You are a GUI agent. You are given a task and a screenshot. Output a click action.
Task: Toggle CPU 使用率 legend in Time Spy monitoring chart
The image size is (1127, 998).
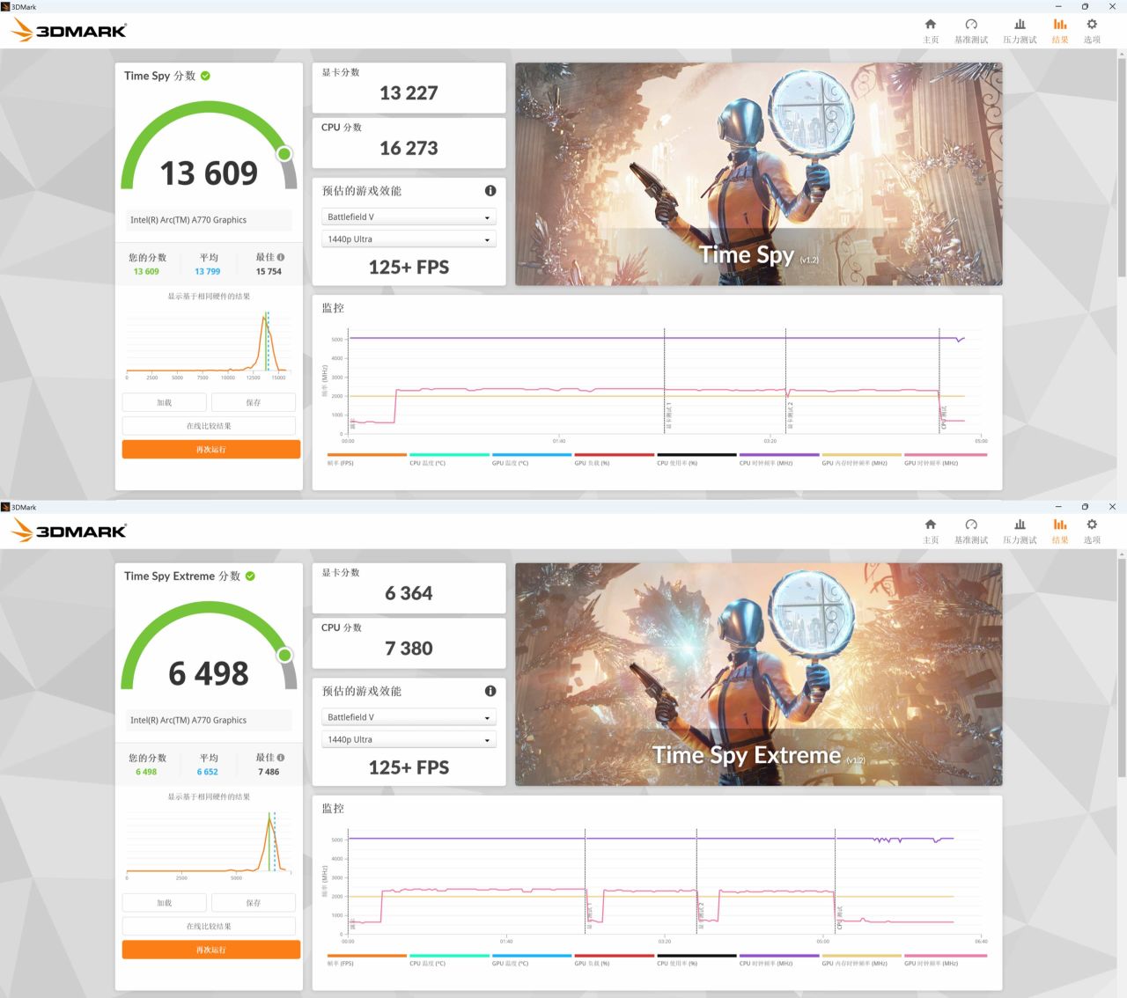click(x=696, y=459)
